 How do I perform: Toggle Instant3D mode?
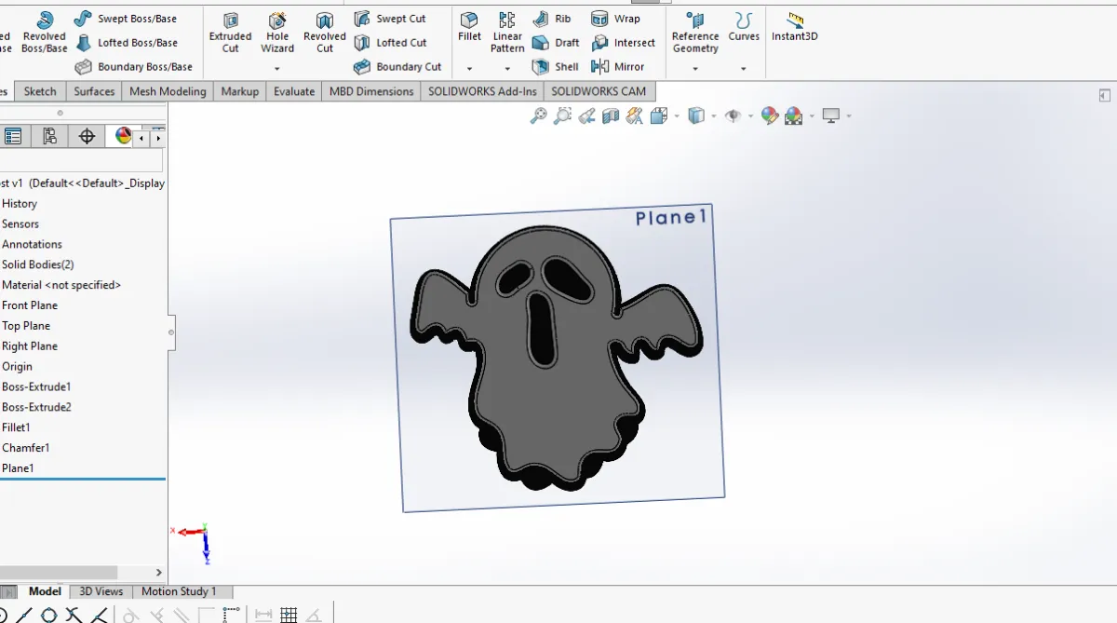(x=794, y=26)
